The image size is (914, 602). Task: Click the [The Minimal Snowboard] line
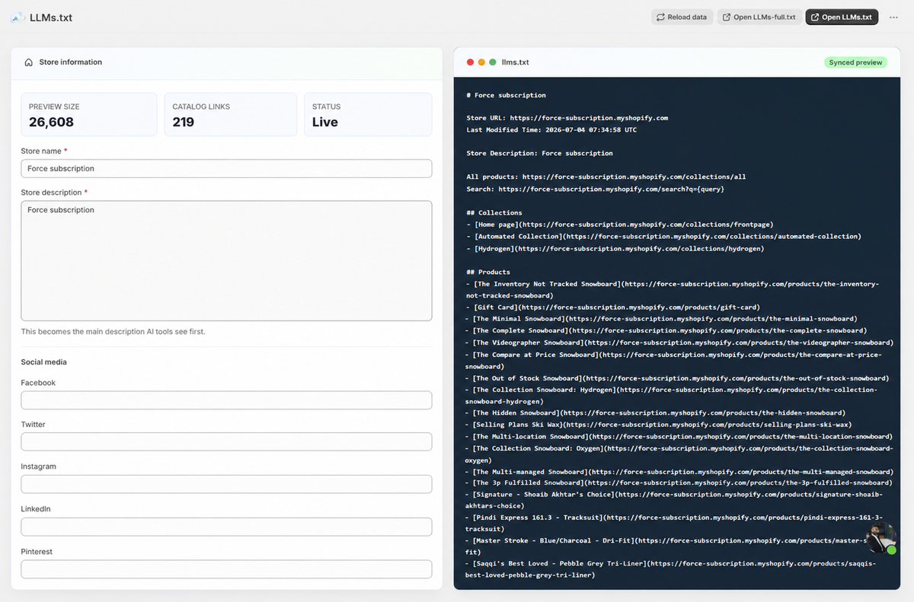[661, 319]
